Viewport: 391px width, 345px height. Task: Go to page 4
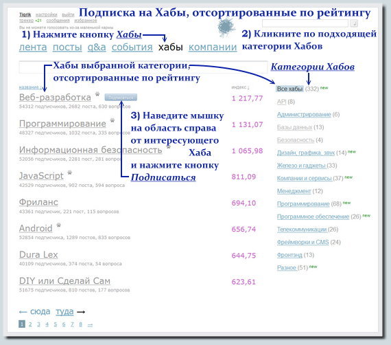(47, 324)
